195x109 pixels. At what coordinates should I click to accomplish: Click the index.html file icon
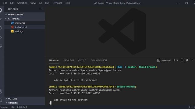click(x=12, y=27)
